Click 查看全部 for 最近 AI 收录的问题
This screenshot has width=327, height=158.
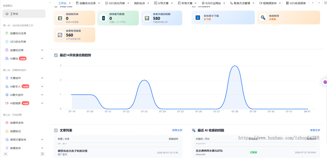(315, 130)
